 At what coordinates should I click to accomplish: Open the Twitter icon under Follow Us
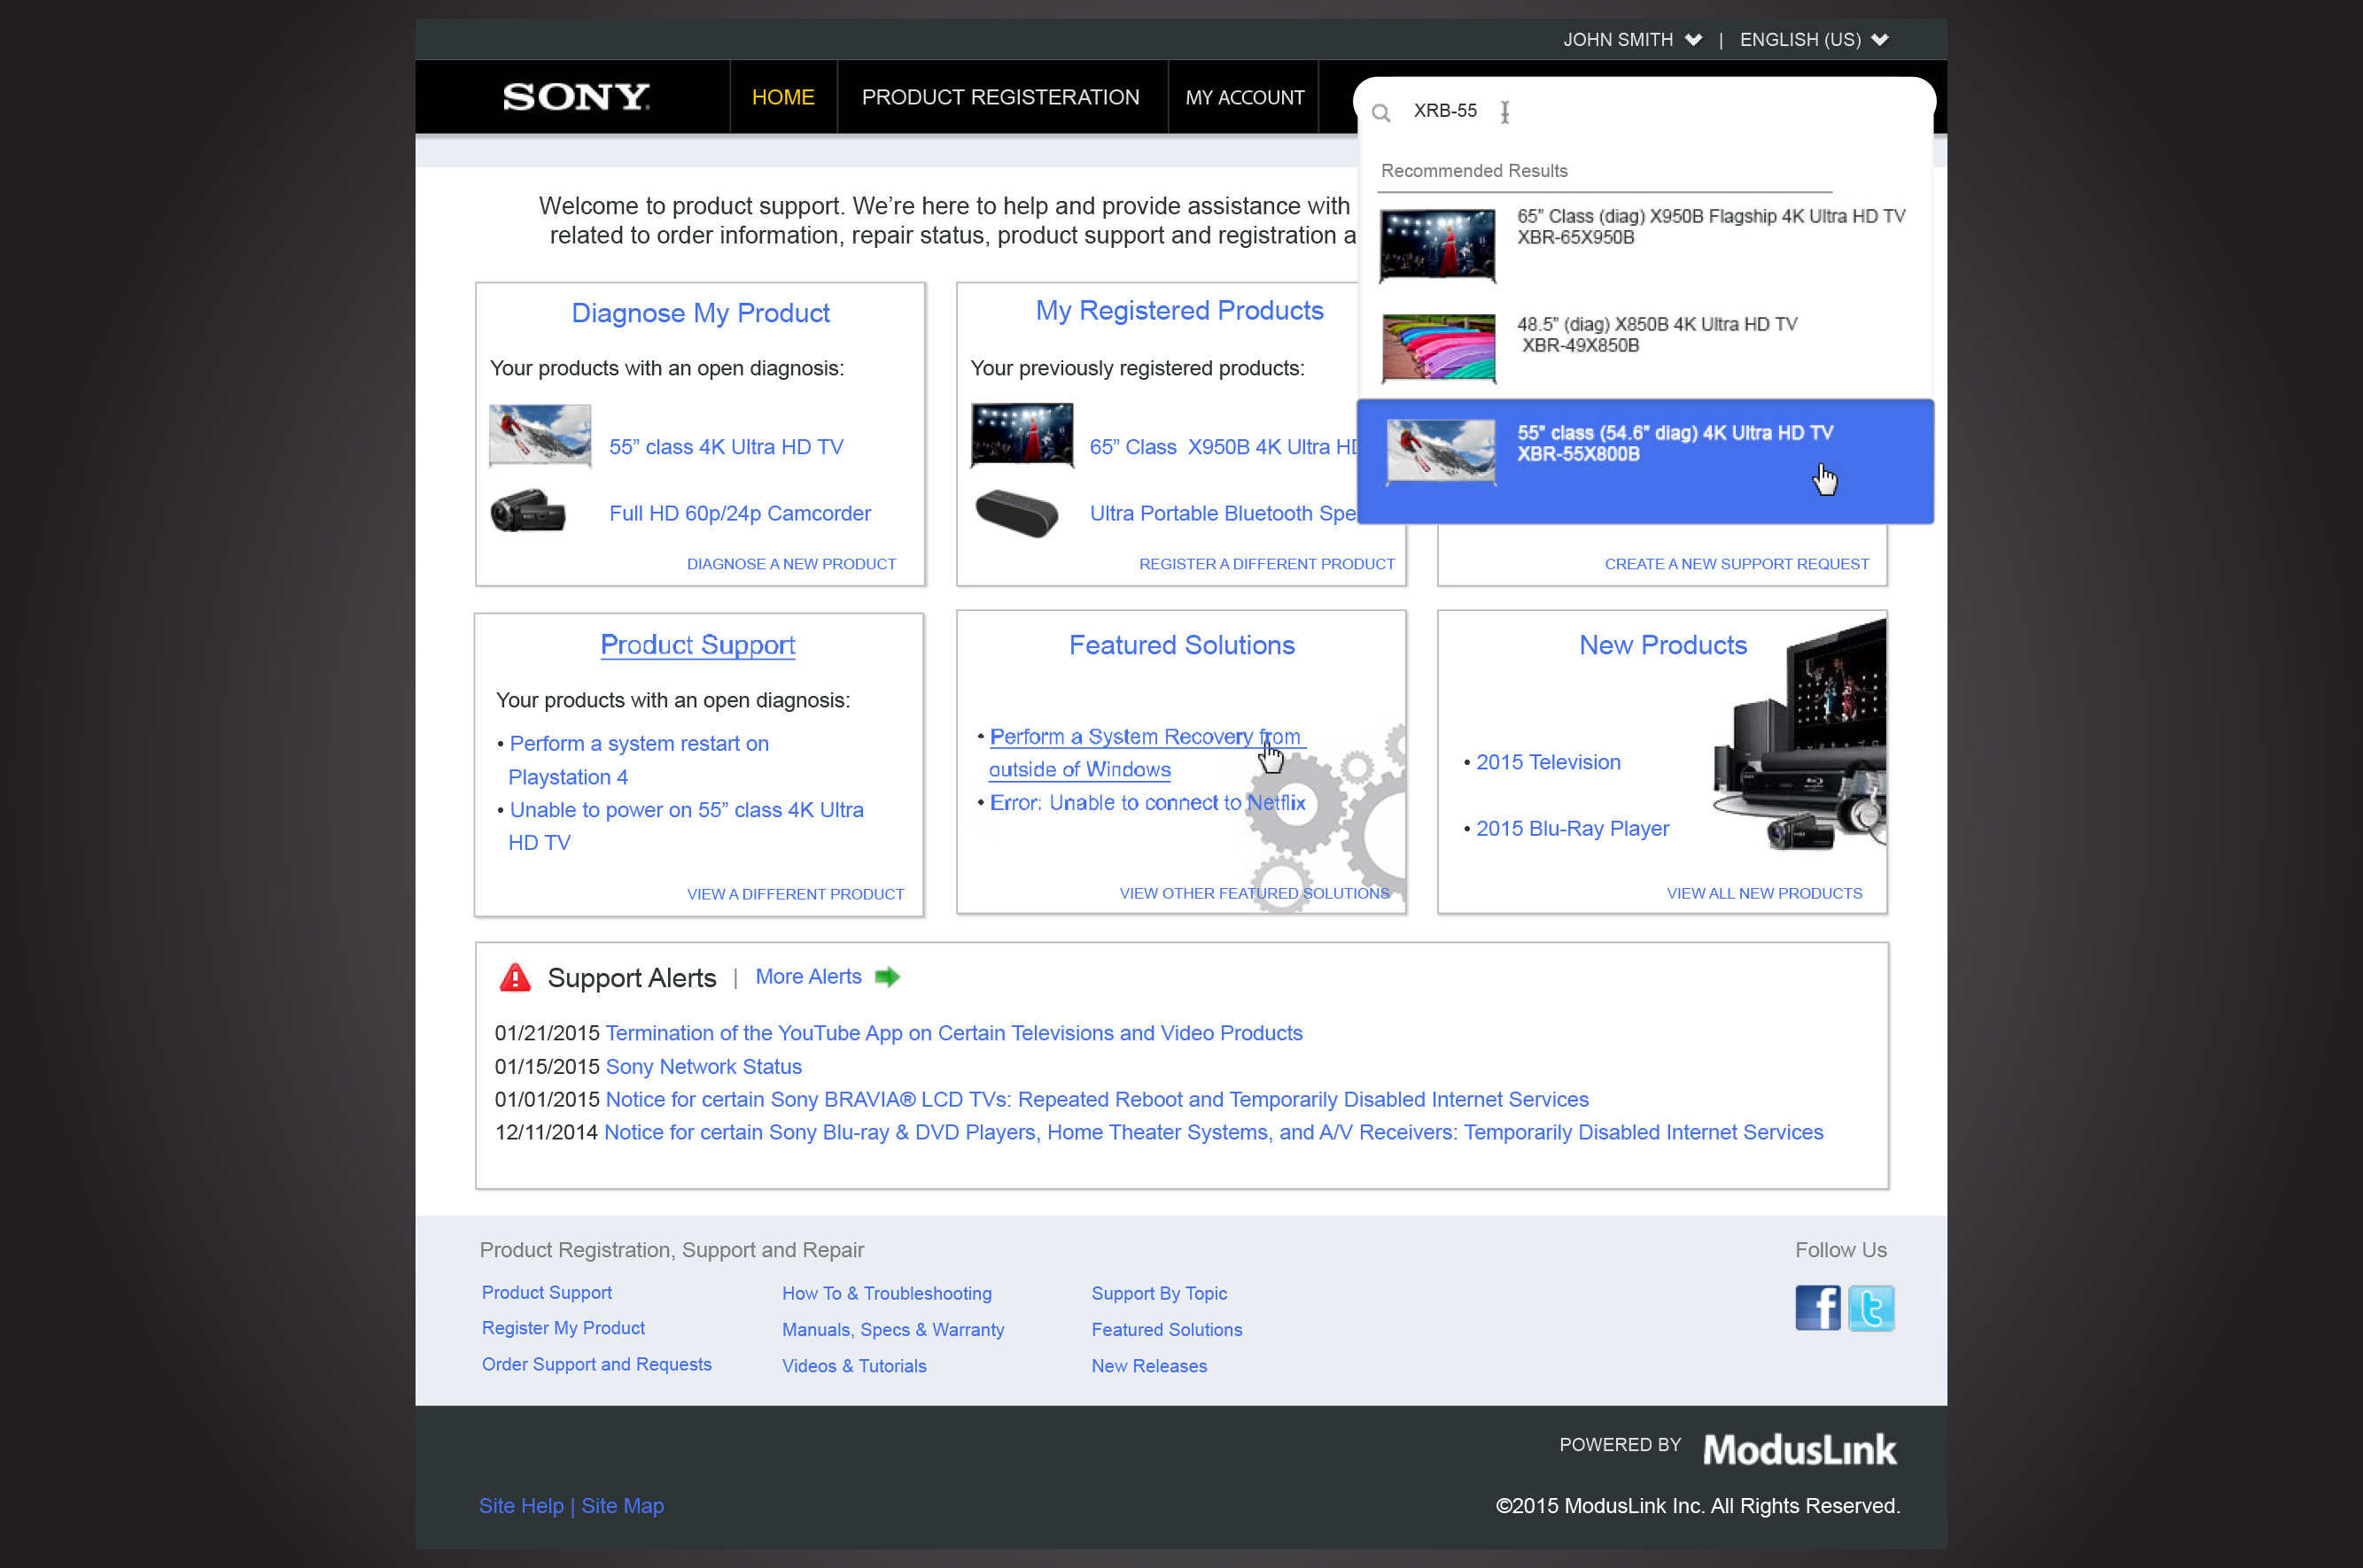[x=1870, y=1307]
